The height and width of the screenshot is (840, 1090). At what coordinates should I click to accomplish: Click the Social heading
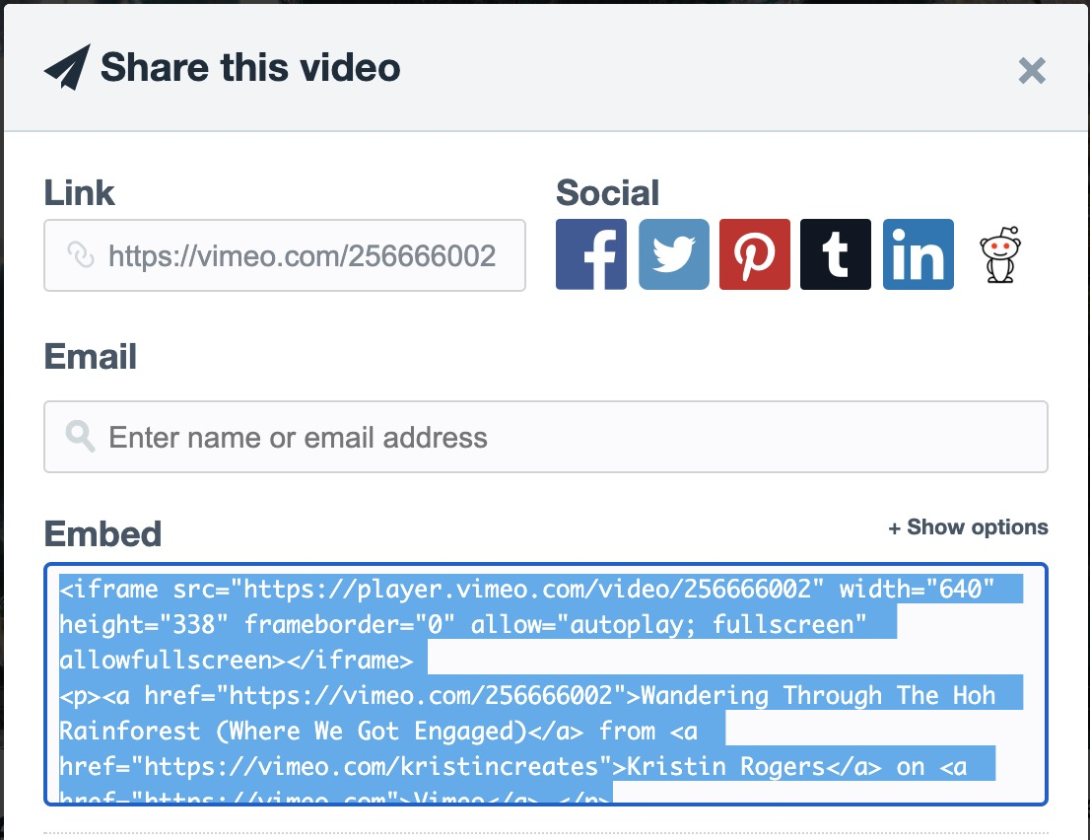tap(607, 192)
